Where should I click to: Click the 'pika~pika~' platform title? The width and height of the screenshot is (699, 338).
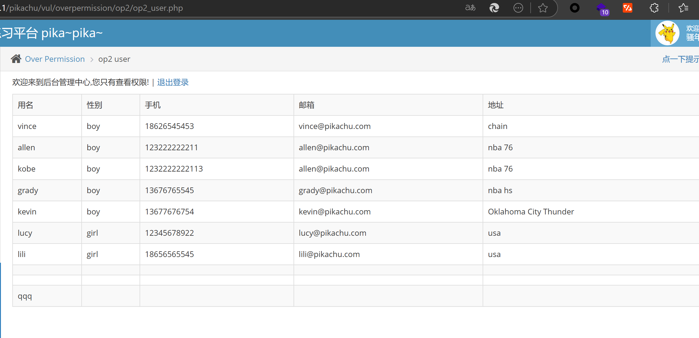(x=72, y=33)
